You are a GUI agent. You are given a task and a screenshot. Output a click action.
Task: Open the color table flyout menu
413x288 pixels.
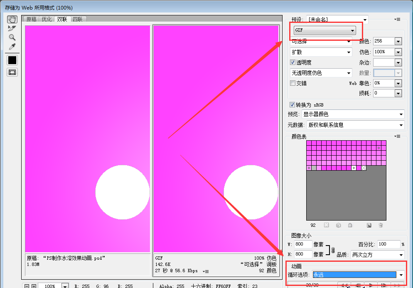pyautogui.click(x=397, y=136)
